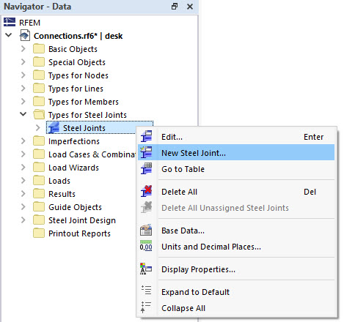
Task: Expand the Special Objects folder
Action: (23, 61)
